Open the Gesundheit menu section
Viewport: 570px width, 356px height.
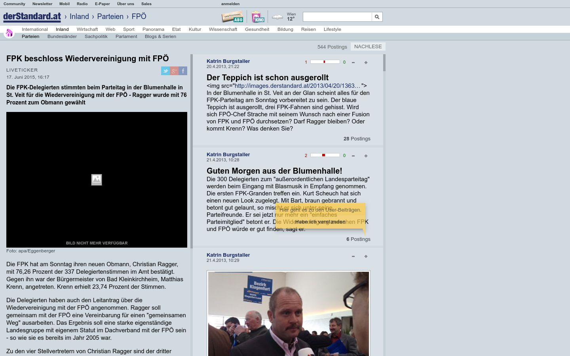(257, 29)
